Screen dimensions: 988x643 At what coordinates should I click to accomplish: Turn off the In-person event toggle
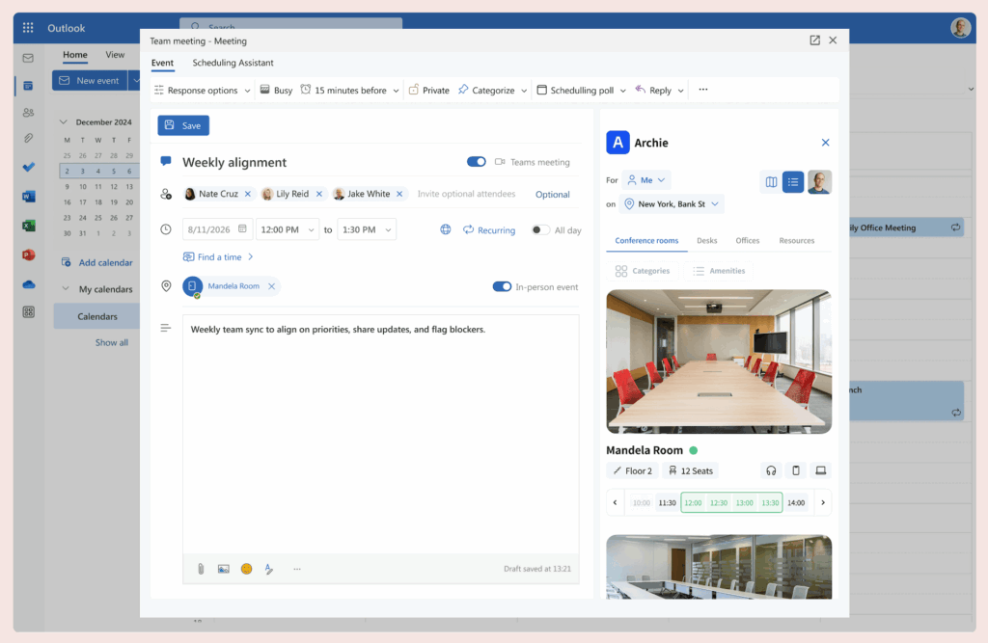pos(501,286)
